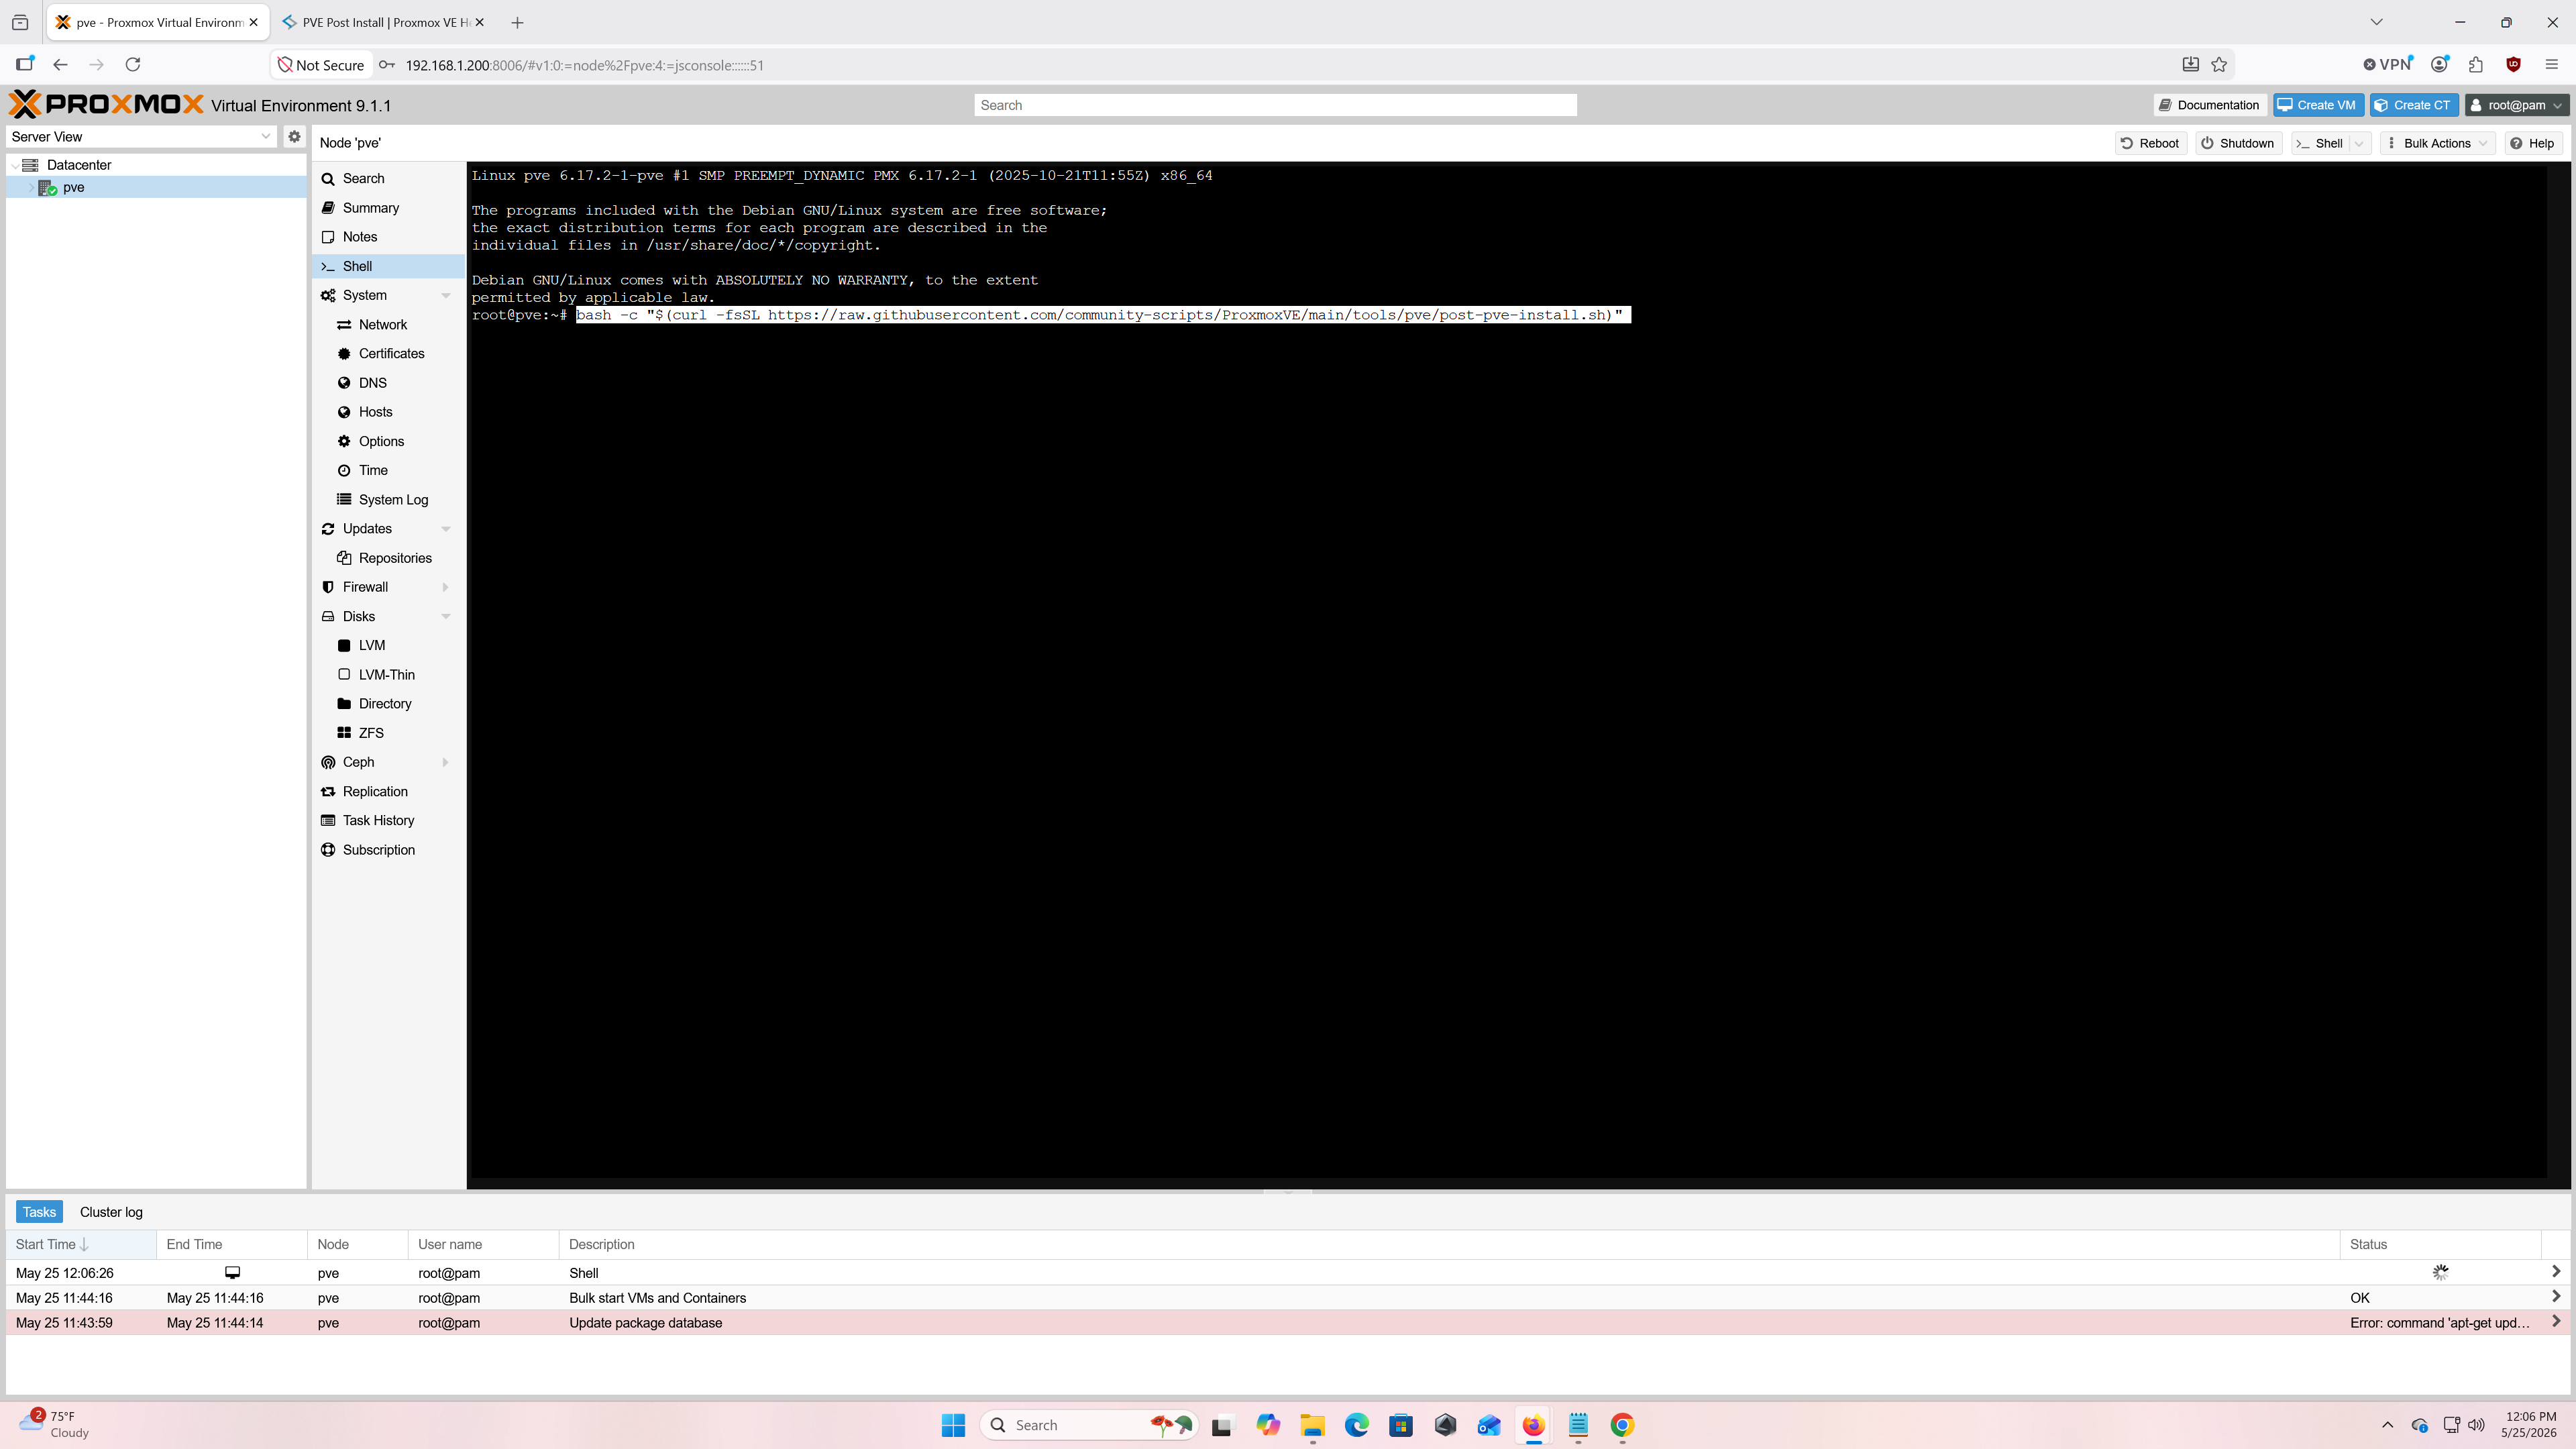The height and width of the screenshot is (1449, 2576).
Task: Expand the Firewall submenu arrow
Action: click(446, 587)
